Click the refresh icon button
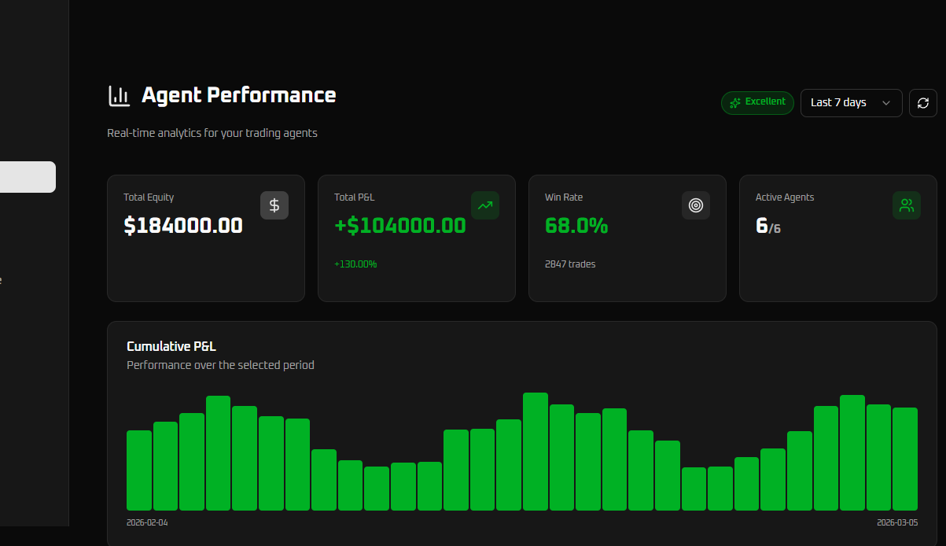The width and height of the screenshot is (946, 546). (x=923, y=103)
